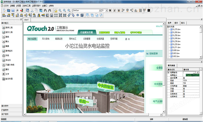The image size is (203, 122).
Task: Select the Bezier curve tool
Action: (x=8, y=65)
